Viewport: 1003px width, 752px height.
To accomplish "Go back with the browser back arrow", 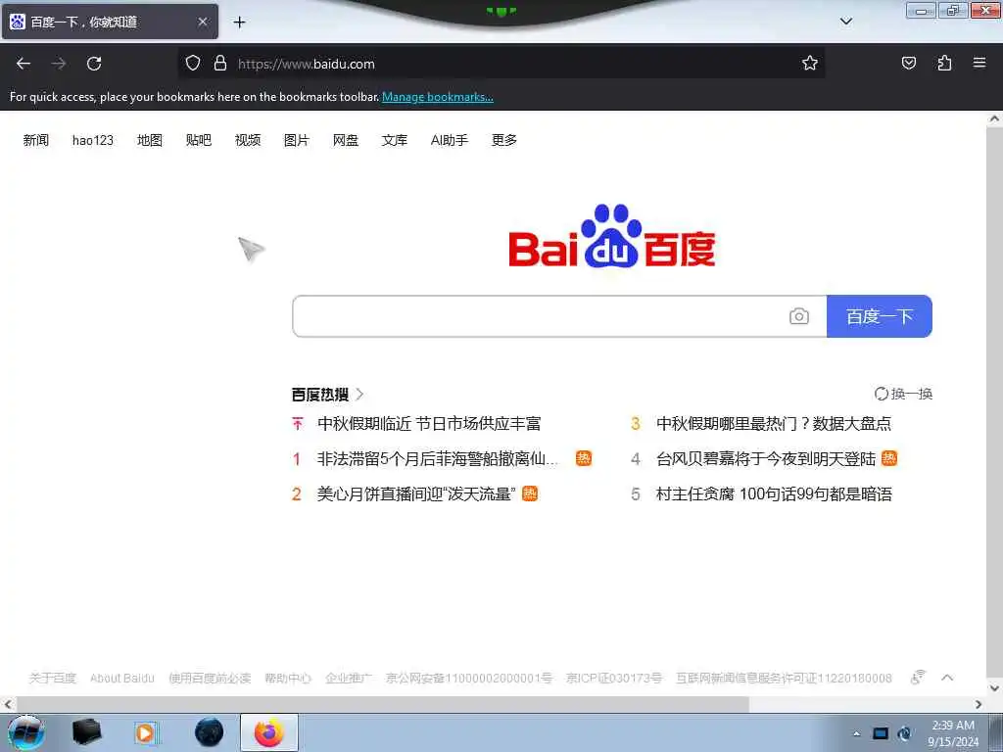I will pyautogui.click(x=24, y=64).
